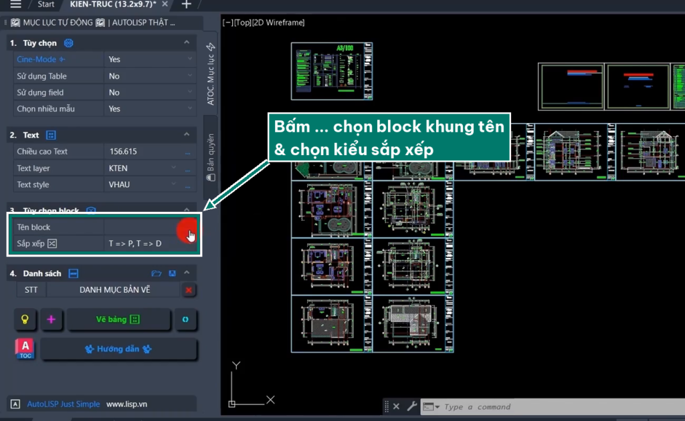Click the yellow light bulb button
The height and width of the screenshot is (421, 685).
25,319
